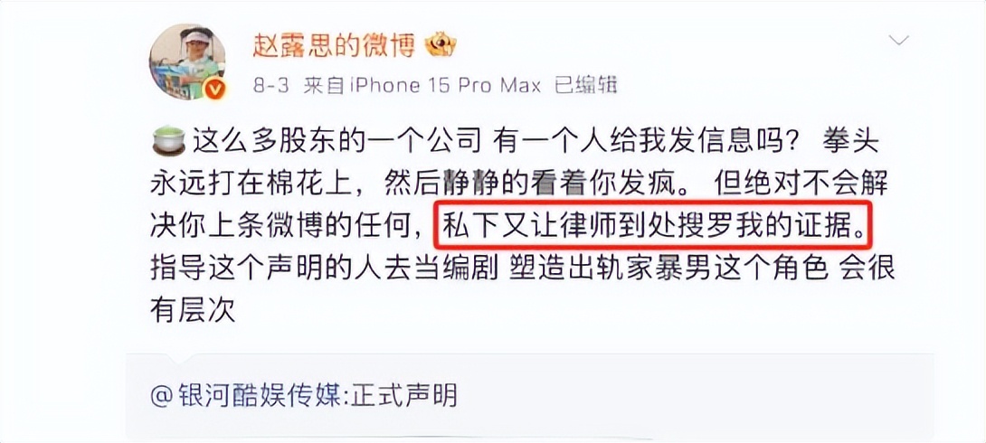View edit history via 已编辑 label
The height and width of the screenshot is (443, 986).
coord(585,85)
